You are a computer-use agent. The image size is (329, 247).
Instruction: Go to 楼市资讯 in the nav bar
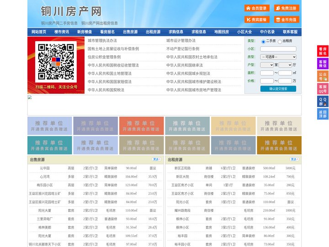(62, 32)
